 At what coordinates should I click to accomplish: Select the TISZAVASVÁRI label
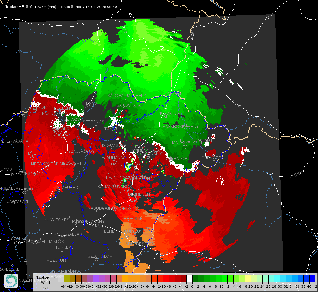pos(114,145)
